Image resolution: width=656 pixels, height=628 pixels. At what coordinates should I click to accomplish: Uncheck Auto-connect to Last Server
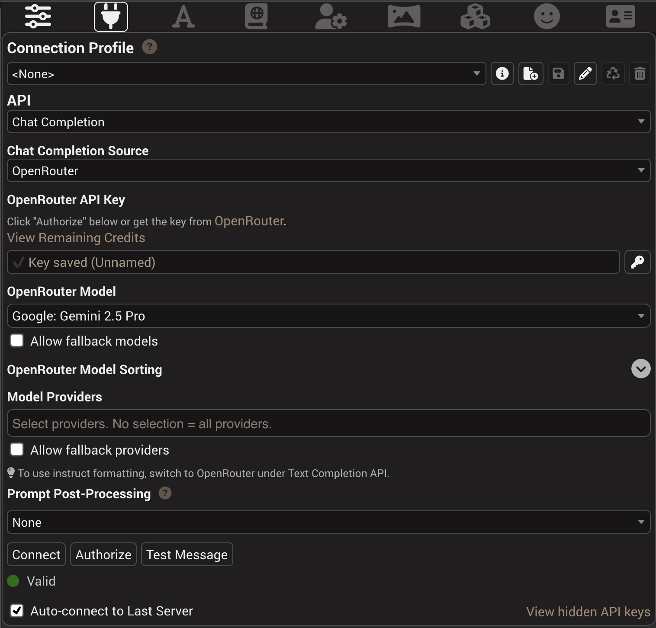pos(17,611)
